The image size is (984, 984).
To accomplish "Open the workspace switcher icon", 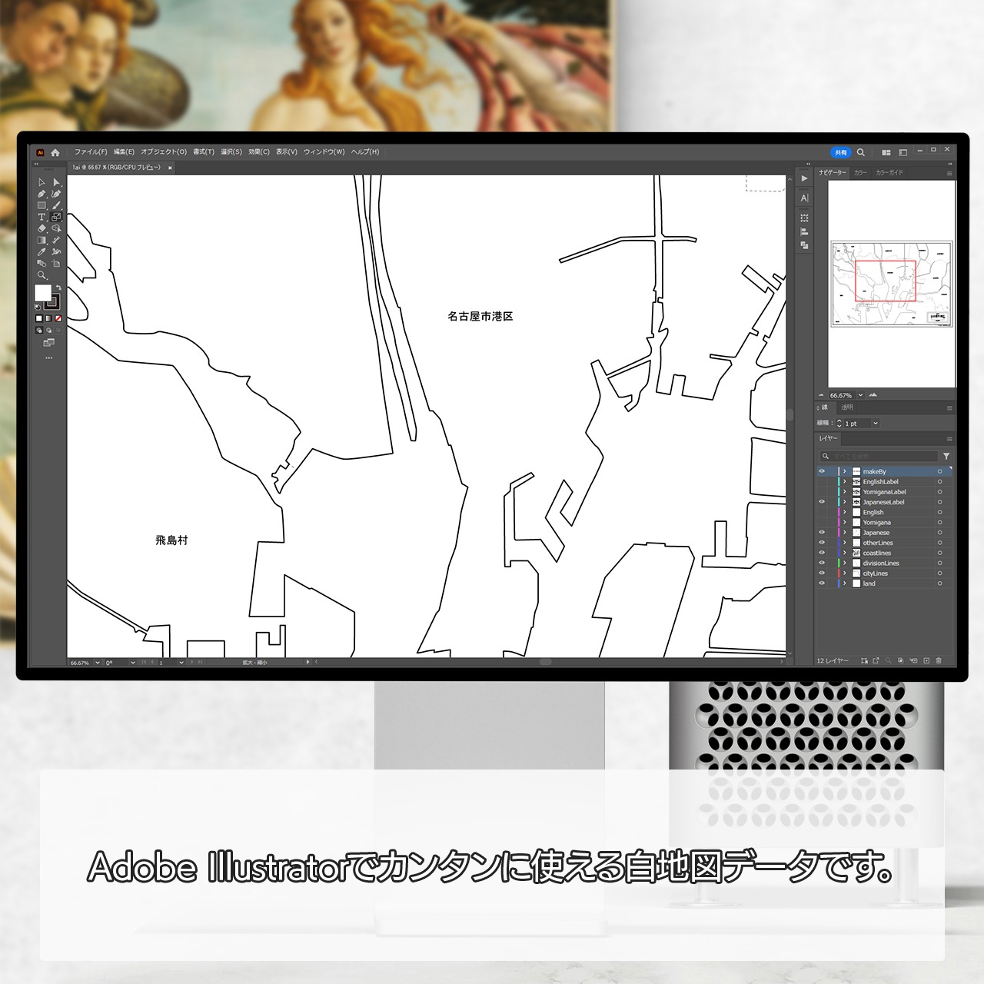I will pos(903,152).
